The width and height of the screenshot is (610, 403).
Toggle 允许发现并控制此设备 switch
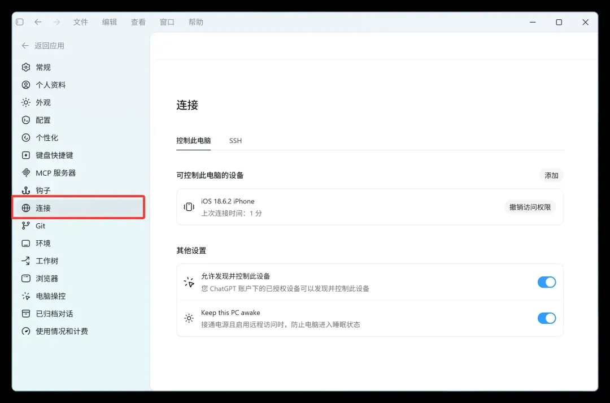point(547,282)
